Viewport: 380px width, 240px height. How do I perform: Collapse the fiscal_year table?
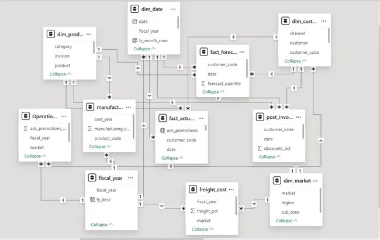pos(102,224)
